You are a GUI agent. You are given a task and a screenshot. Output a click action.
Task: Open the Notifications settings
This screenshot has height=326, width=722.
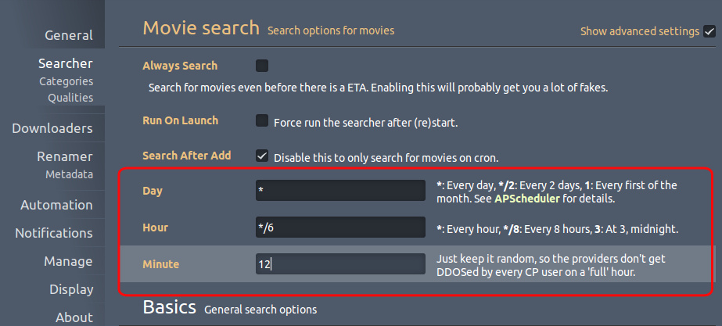point(54,234)
